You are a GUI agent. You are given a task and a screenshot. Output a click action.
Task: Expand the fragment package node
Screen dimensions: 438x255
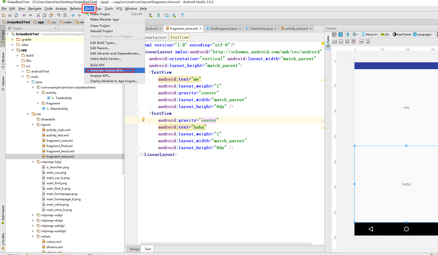[38, 103]
